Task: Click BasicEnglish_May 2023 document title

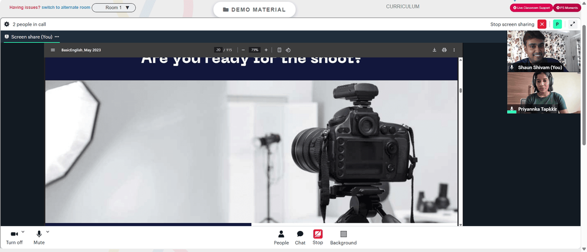Action: pyautogui.click(x=81, y=50)
